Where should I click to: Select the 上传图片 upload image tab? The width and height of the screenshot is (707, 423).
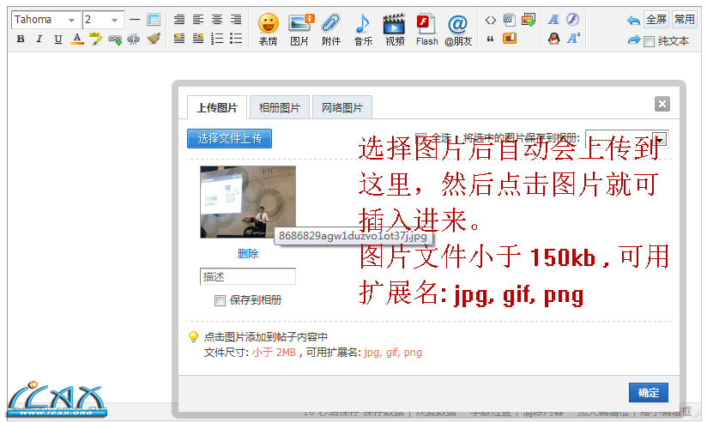click(217, 108)
